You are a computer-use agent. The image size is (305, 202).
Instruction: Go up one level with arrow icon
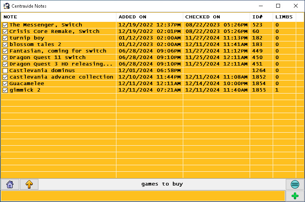29,184
